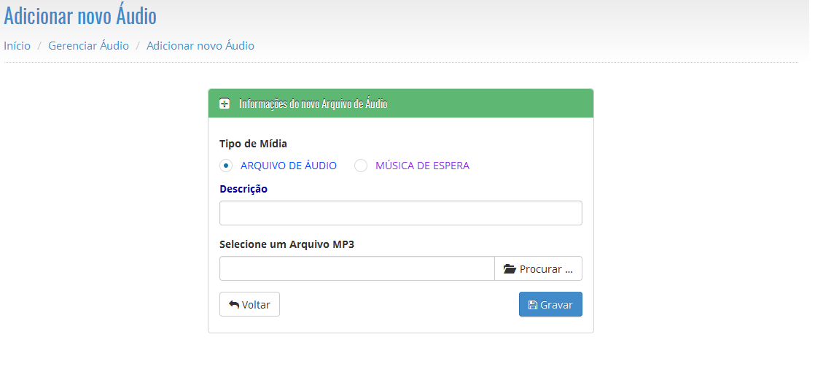This screenshot has height=380, width=815.
Task: Go to Início in the breadcrumb
Action: [x=17, y=46]
